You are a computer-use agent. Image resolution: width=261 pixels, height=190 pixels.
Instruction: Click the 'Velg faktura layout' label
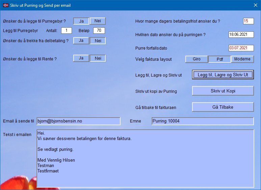pyautogui.click(x=154, y=59)
